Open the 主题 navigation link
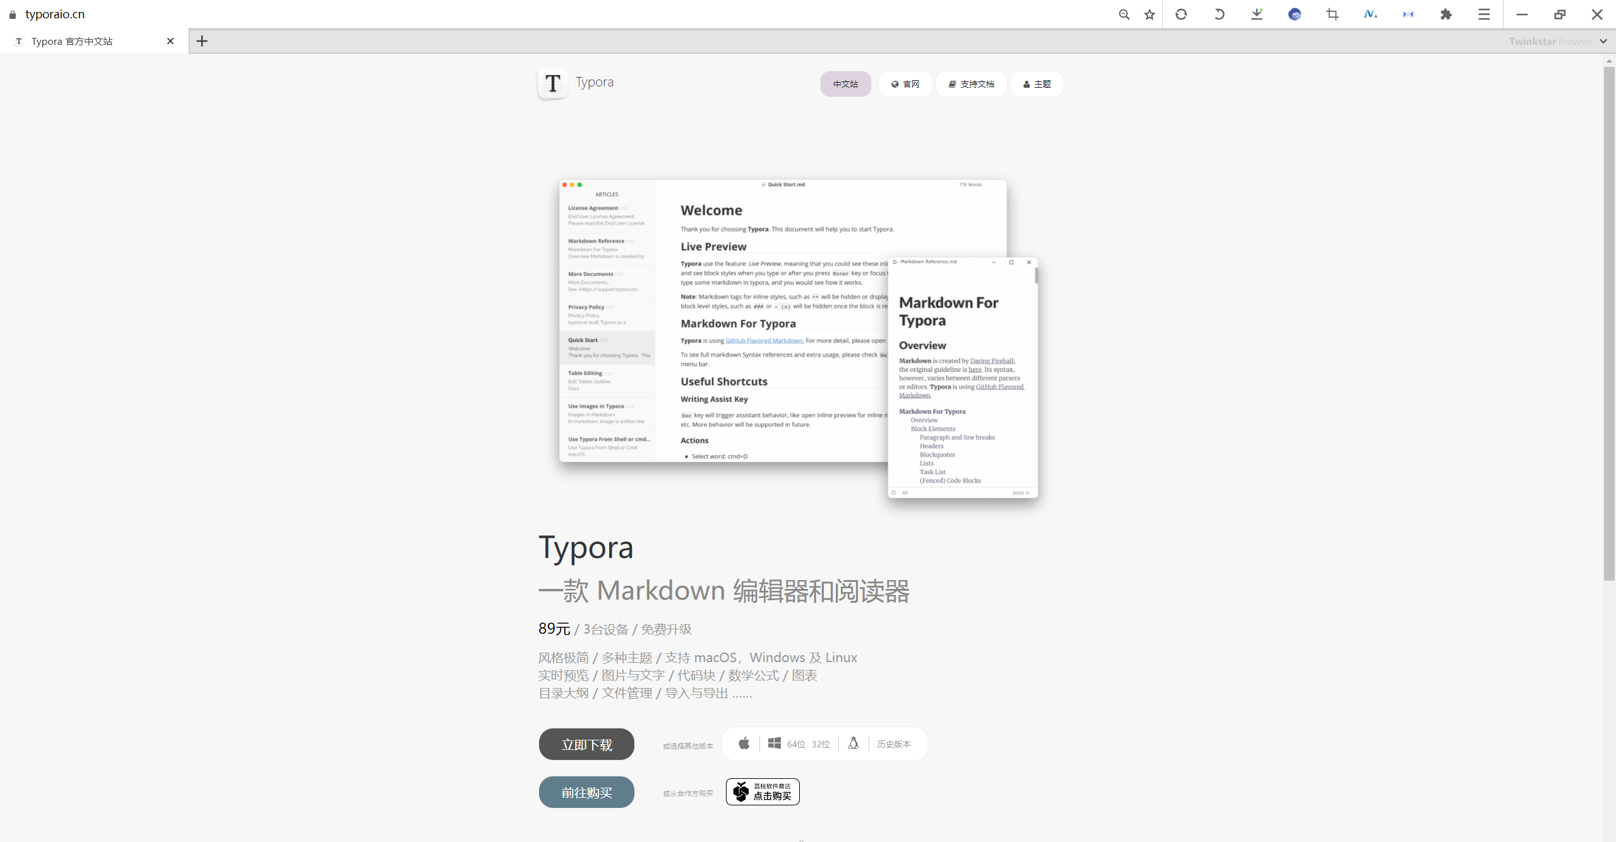 1037,84
